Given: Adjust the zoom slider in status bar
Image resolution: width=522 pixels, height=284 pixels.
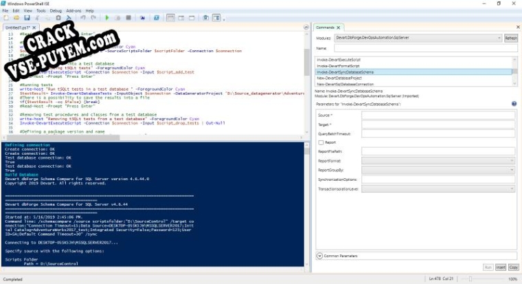Looking at the screenshot, I should point(469,278).
